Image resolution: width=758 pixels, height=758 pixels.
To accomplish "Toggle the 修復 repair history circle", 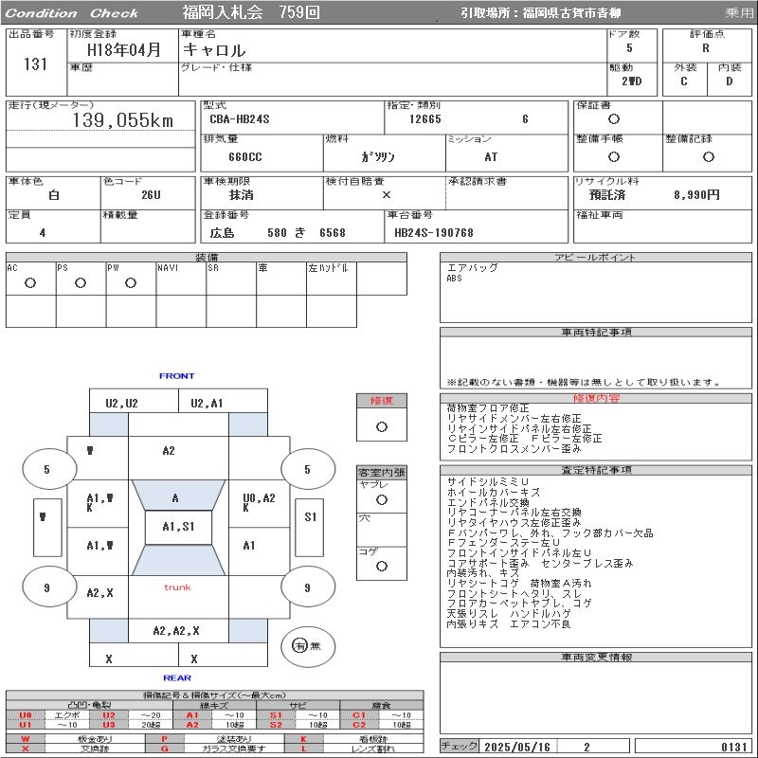I will 381,426.
